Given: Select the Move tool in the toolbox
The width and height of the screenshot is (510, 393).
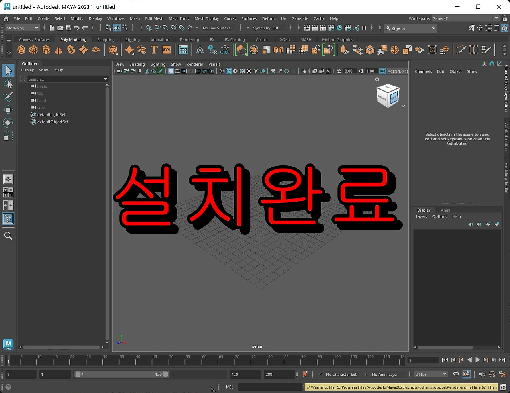Looking at the screenshot, I should point(8,110).
